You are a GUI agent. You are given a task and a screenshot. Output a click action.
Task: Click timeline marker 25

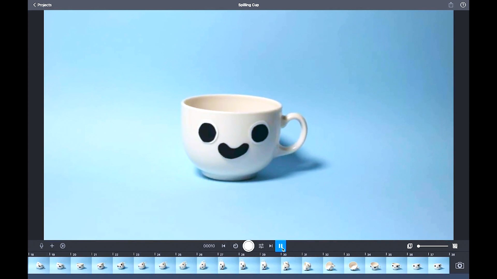tap(179, 254)
